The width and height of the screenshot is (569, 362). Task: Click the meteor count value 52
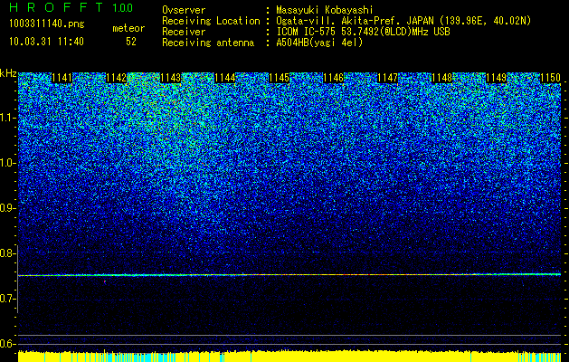(x=131, y=42)
